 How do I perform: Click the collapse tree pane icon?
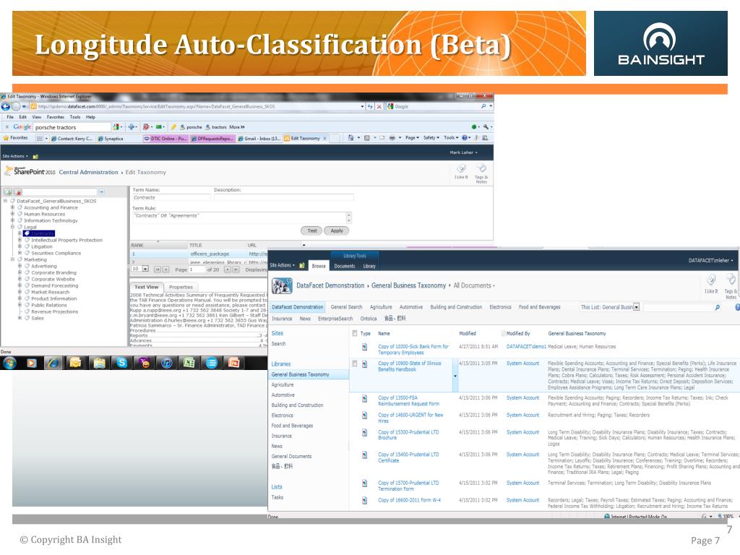pyautogui.click(x=101, y=192)
